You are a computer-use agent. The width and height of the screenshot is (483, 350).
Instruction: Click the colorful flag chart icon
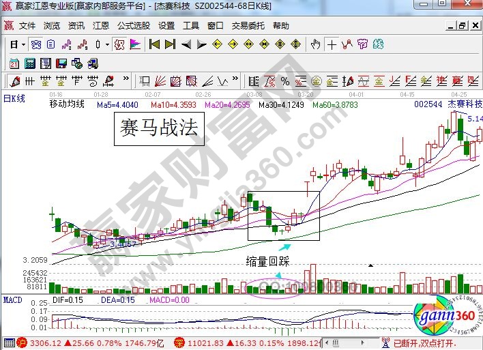(135, 45)
